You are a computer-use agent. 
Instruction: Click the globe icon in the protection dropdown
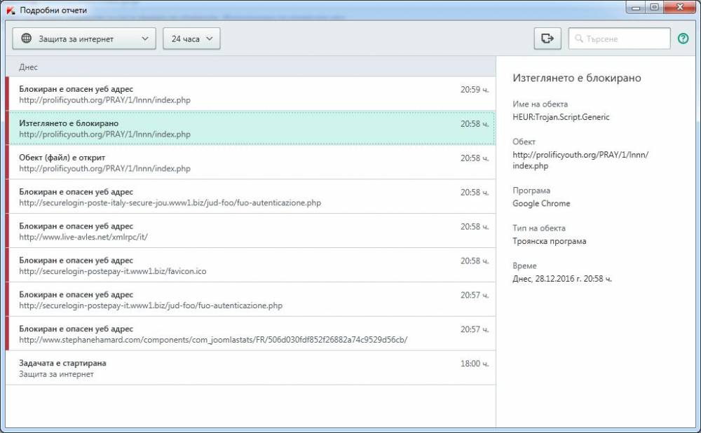27,39
